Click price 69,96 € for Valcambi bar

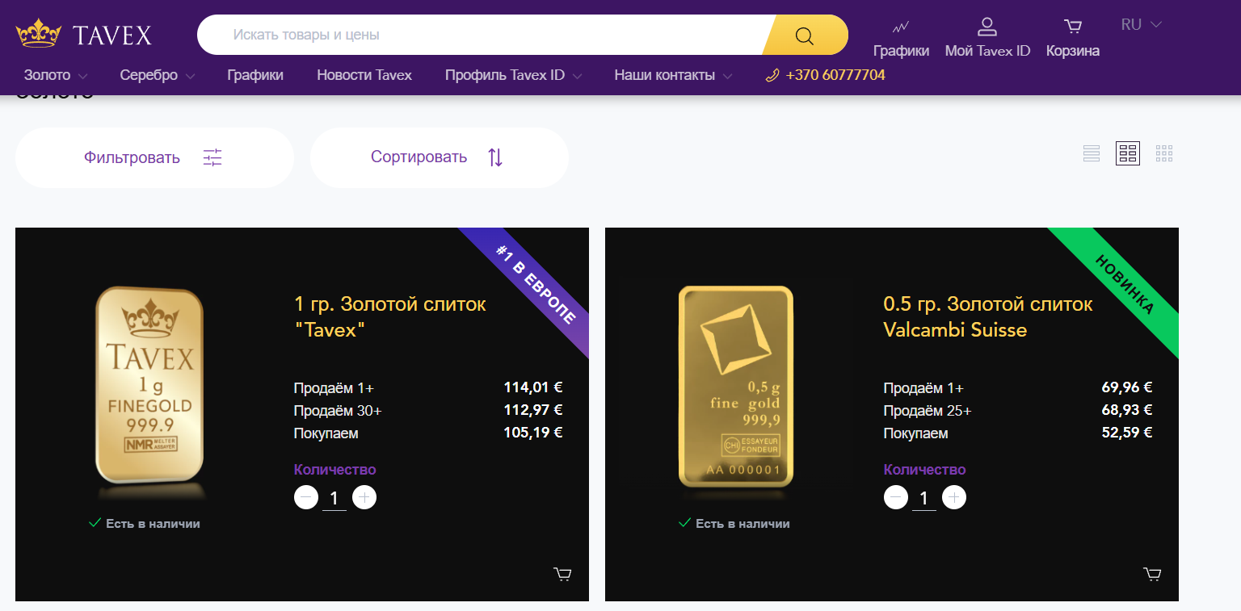coord(1127,387)
